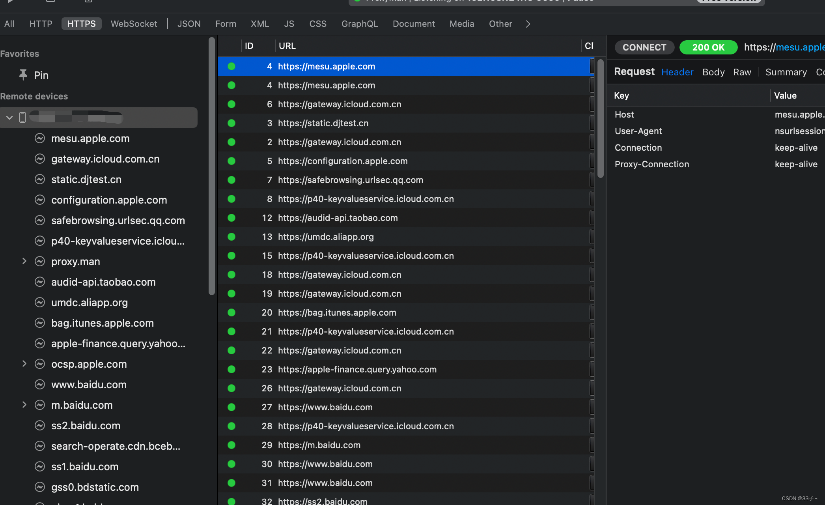Click the URL column header

tap(287, 46)
